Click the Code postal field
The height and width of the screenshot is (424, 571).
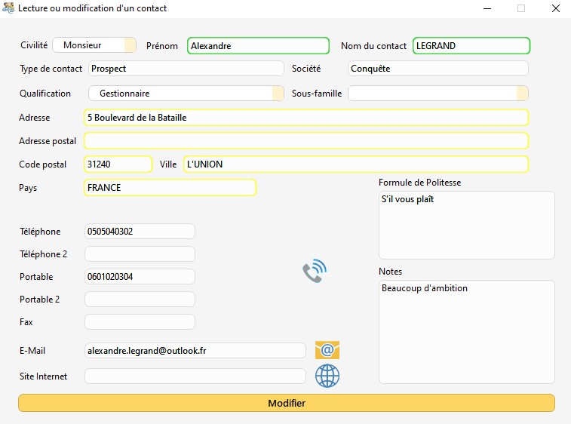(118, 164)
